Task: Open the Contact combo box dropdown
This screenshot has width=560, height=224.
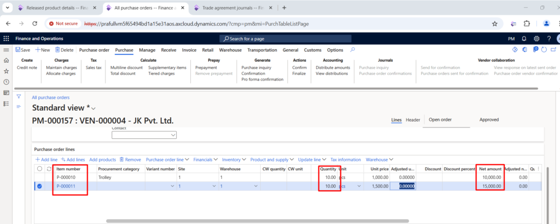Action: (173, 135)
